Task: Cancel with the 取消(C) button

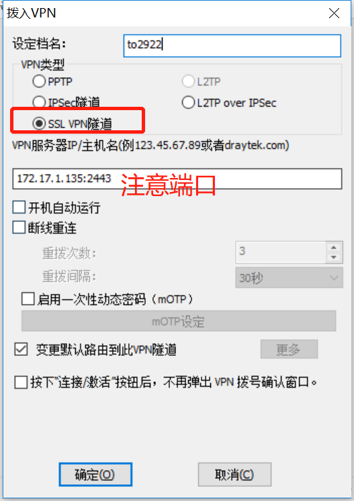Action: [x=234, y=475]
